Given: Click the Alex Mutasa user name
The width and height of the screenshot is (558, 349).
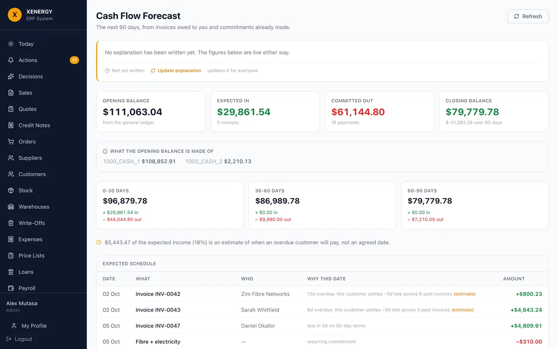Looking at the screenshot, I should tap(22, 303).
